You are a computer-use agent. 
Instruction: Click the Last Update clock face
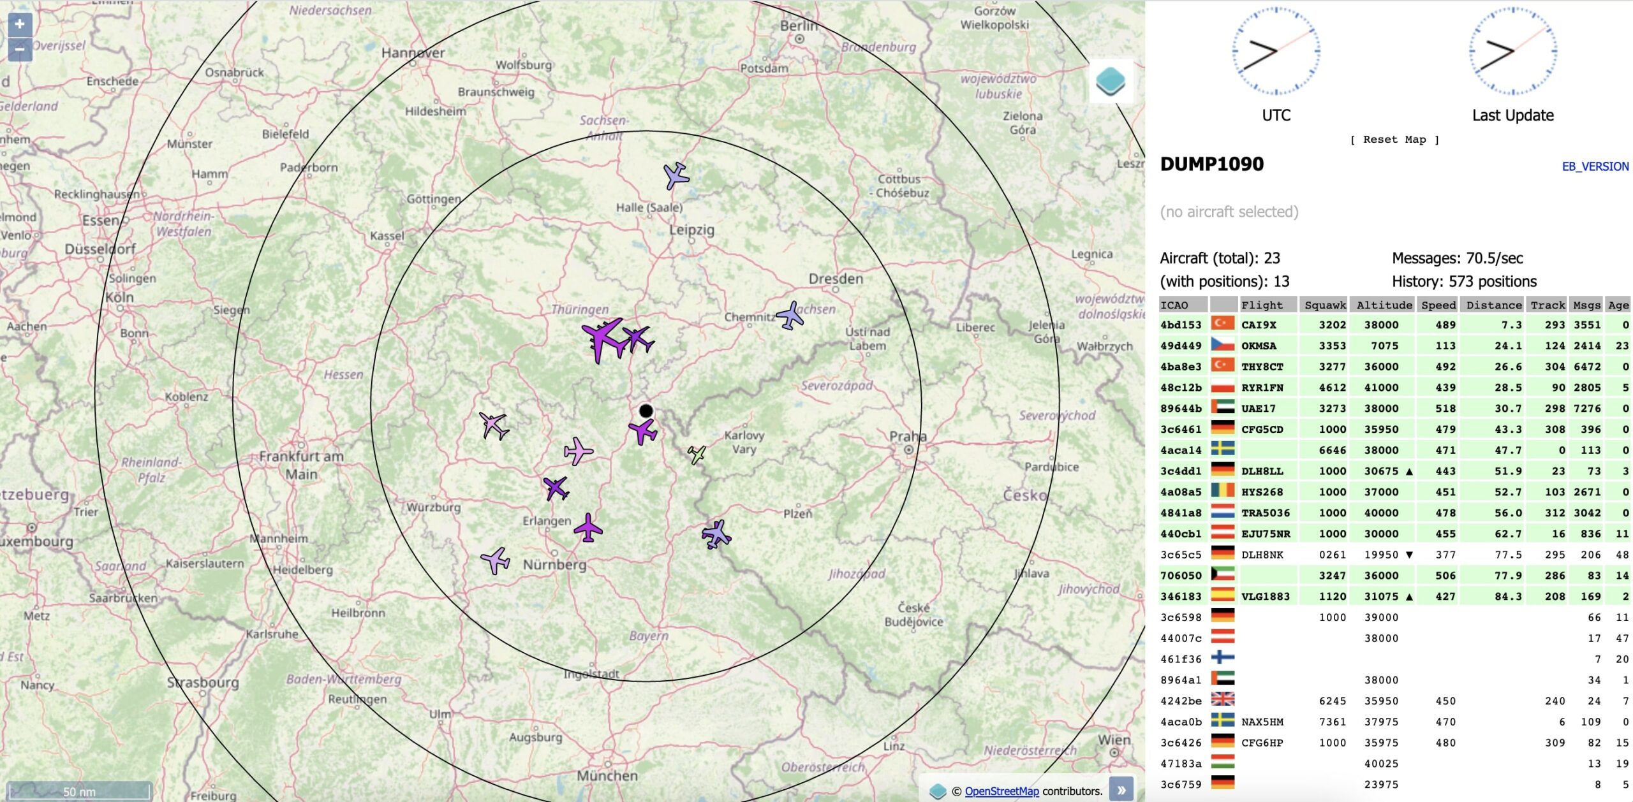(x=1512, y=51)
